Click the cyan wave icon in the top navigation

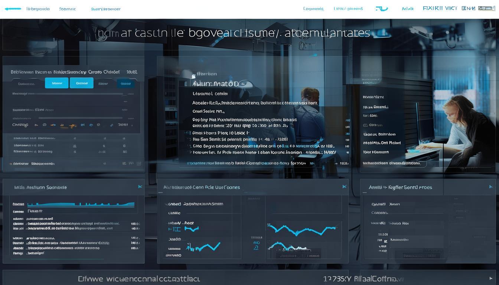(381, 9)
